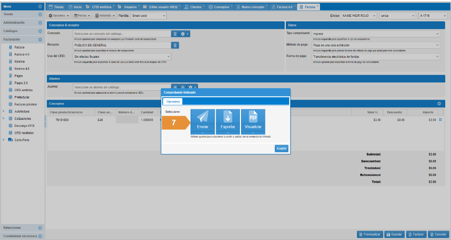Click the Visualizar PDF icon
Screen dimensions: 451x240
(253, 118)
